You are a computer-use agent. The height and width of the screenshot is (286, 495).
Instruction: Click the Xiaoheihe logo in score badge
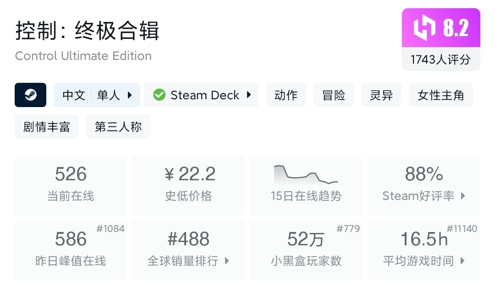424,28
